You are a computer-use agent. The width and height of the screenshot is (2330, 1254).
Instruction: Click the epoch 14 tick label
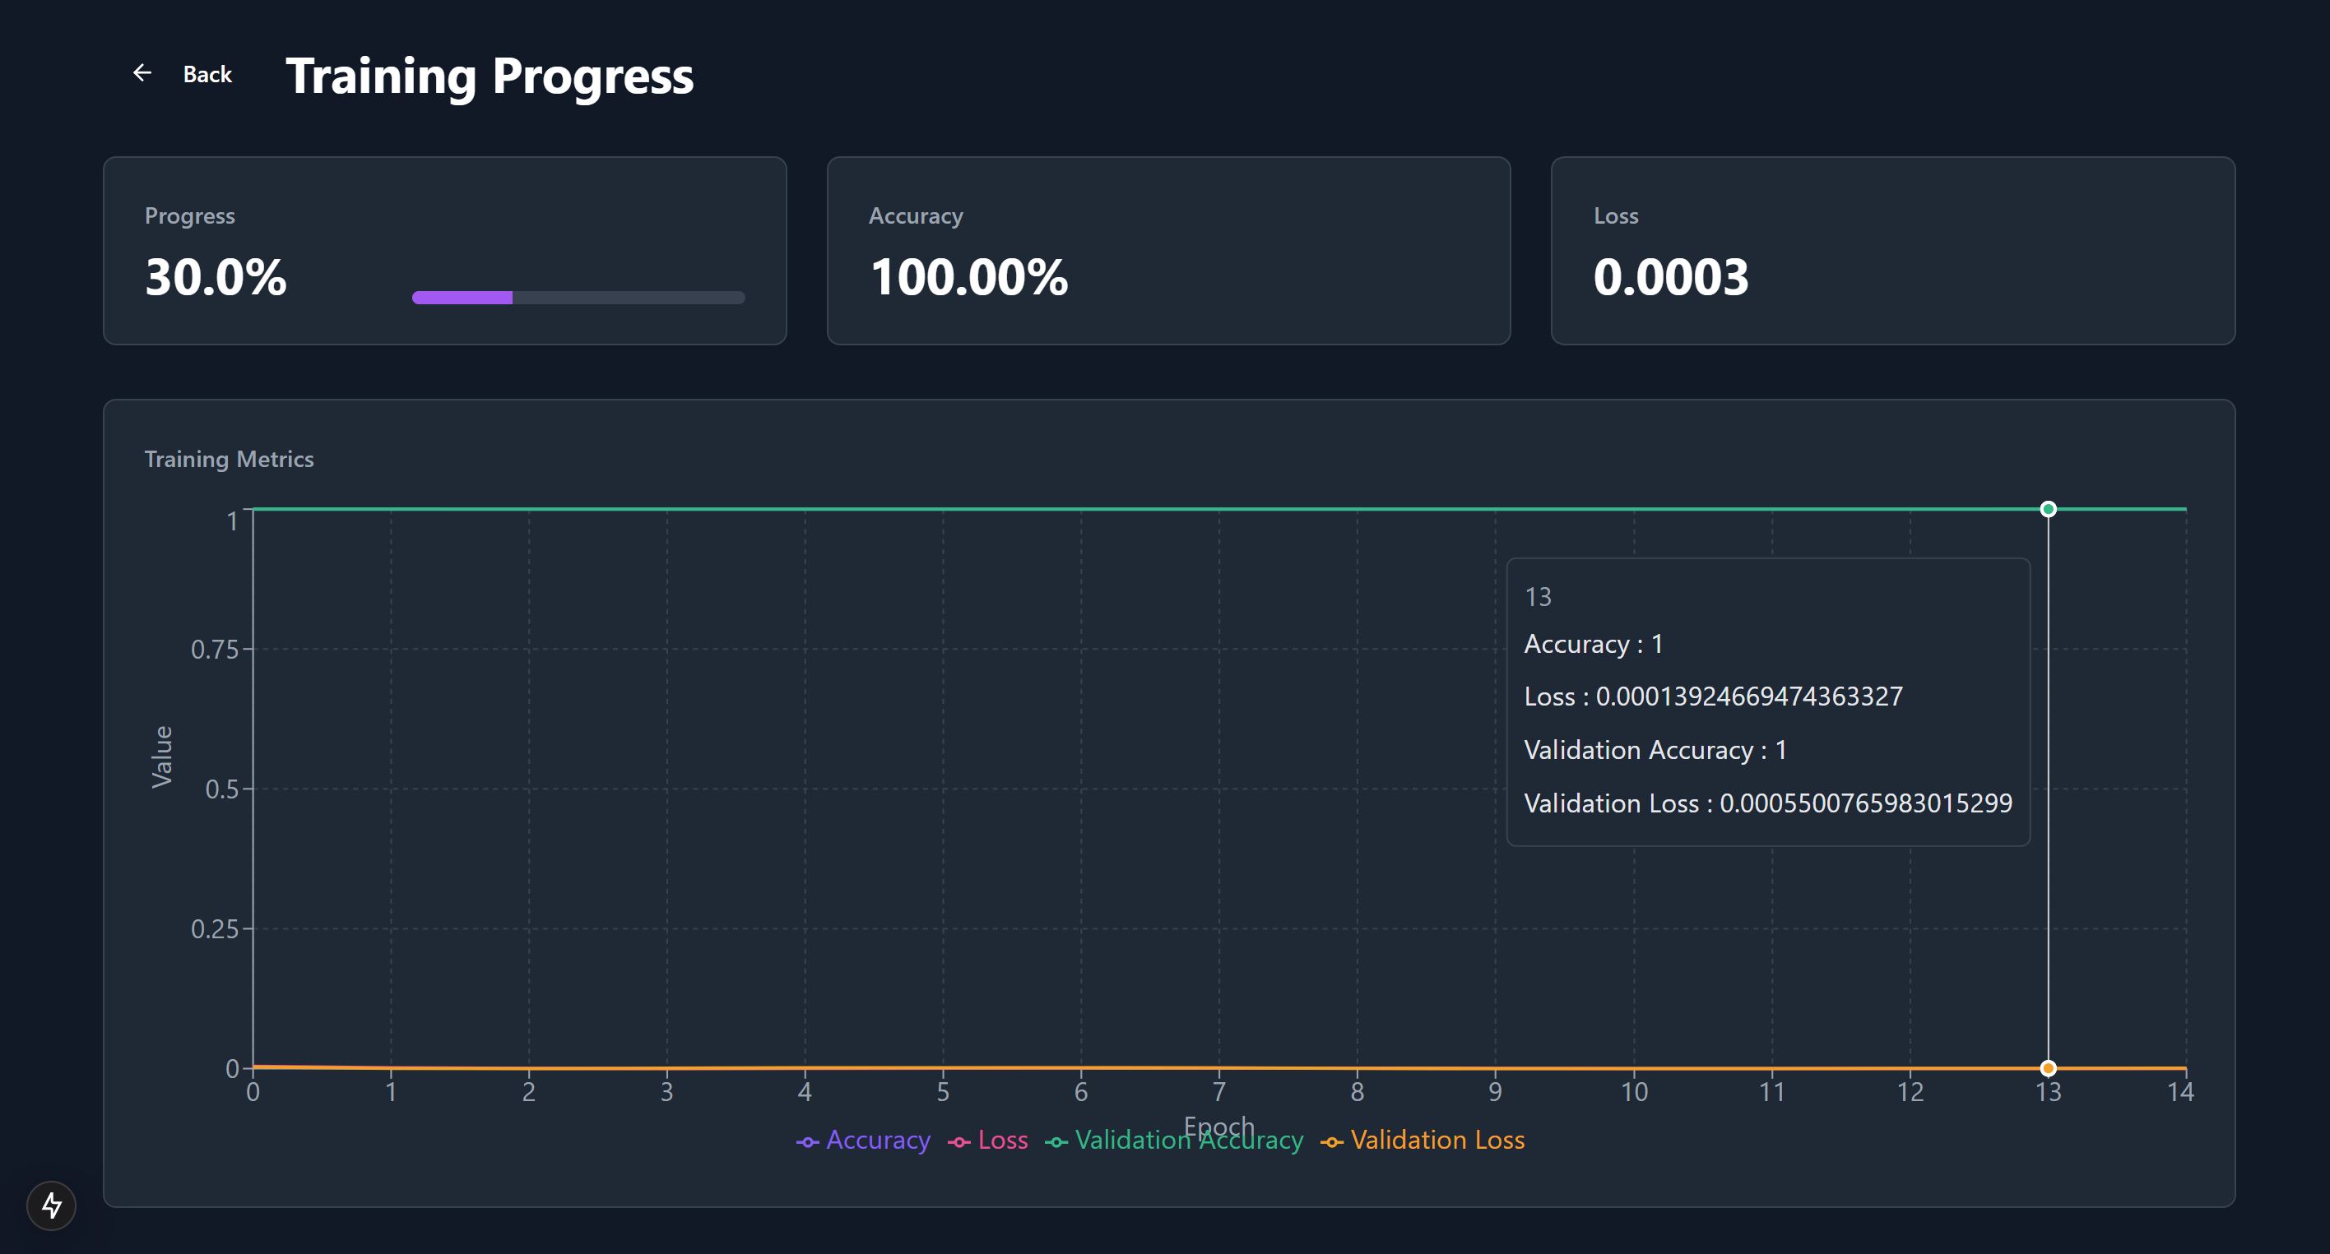click(2180, 1091)
